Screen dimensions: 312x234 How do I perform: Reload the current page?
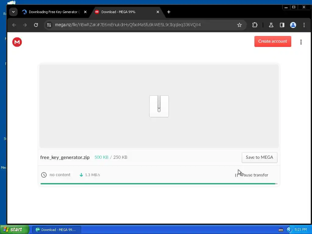pyautogui.click(x=36, y=25)
